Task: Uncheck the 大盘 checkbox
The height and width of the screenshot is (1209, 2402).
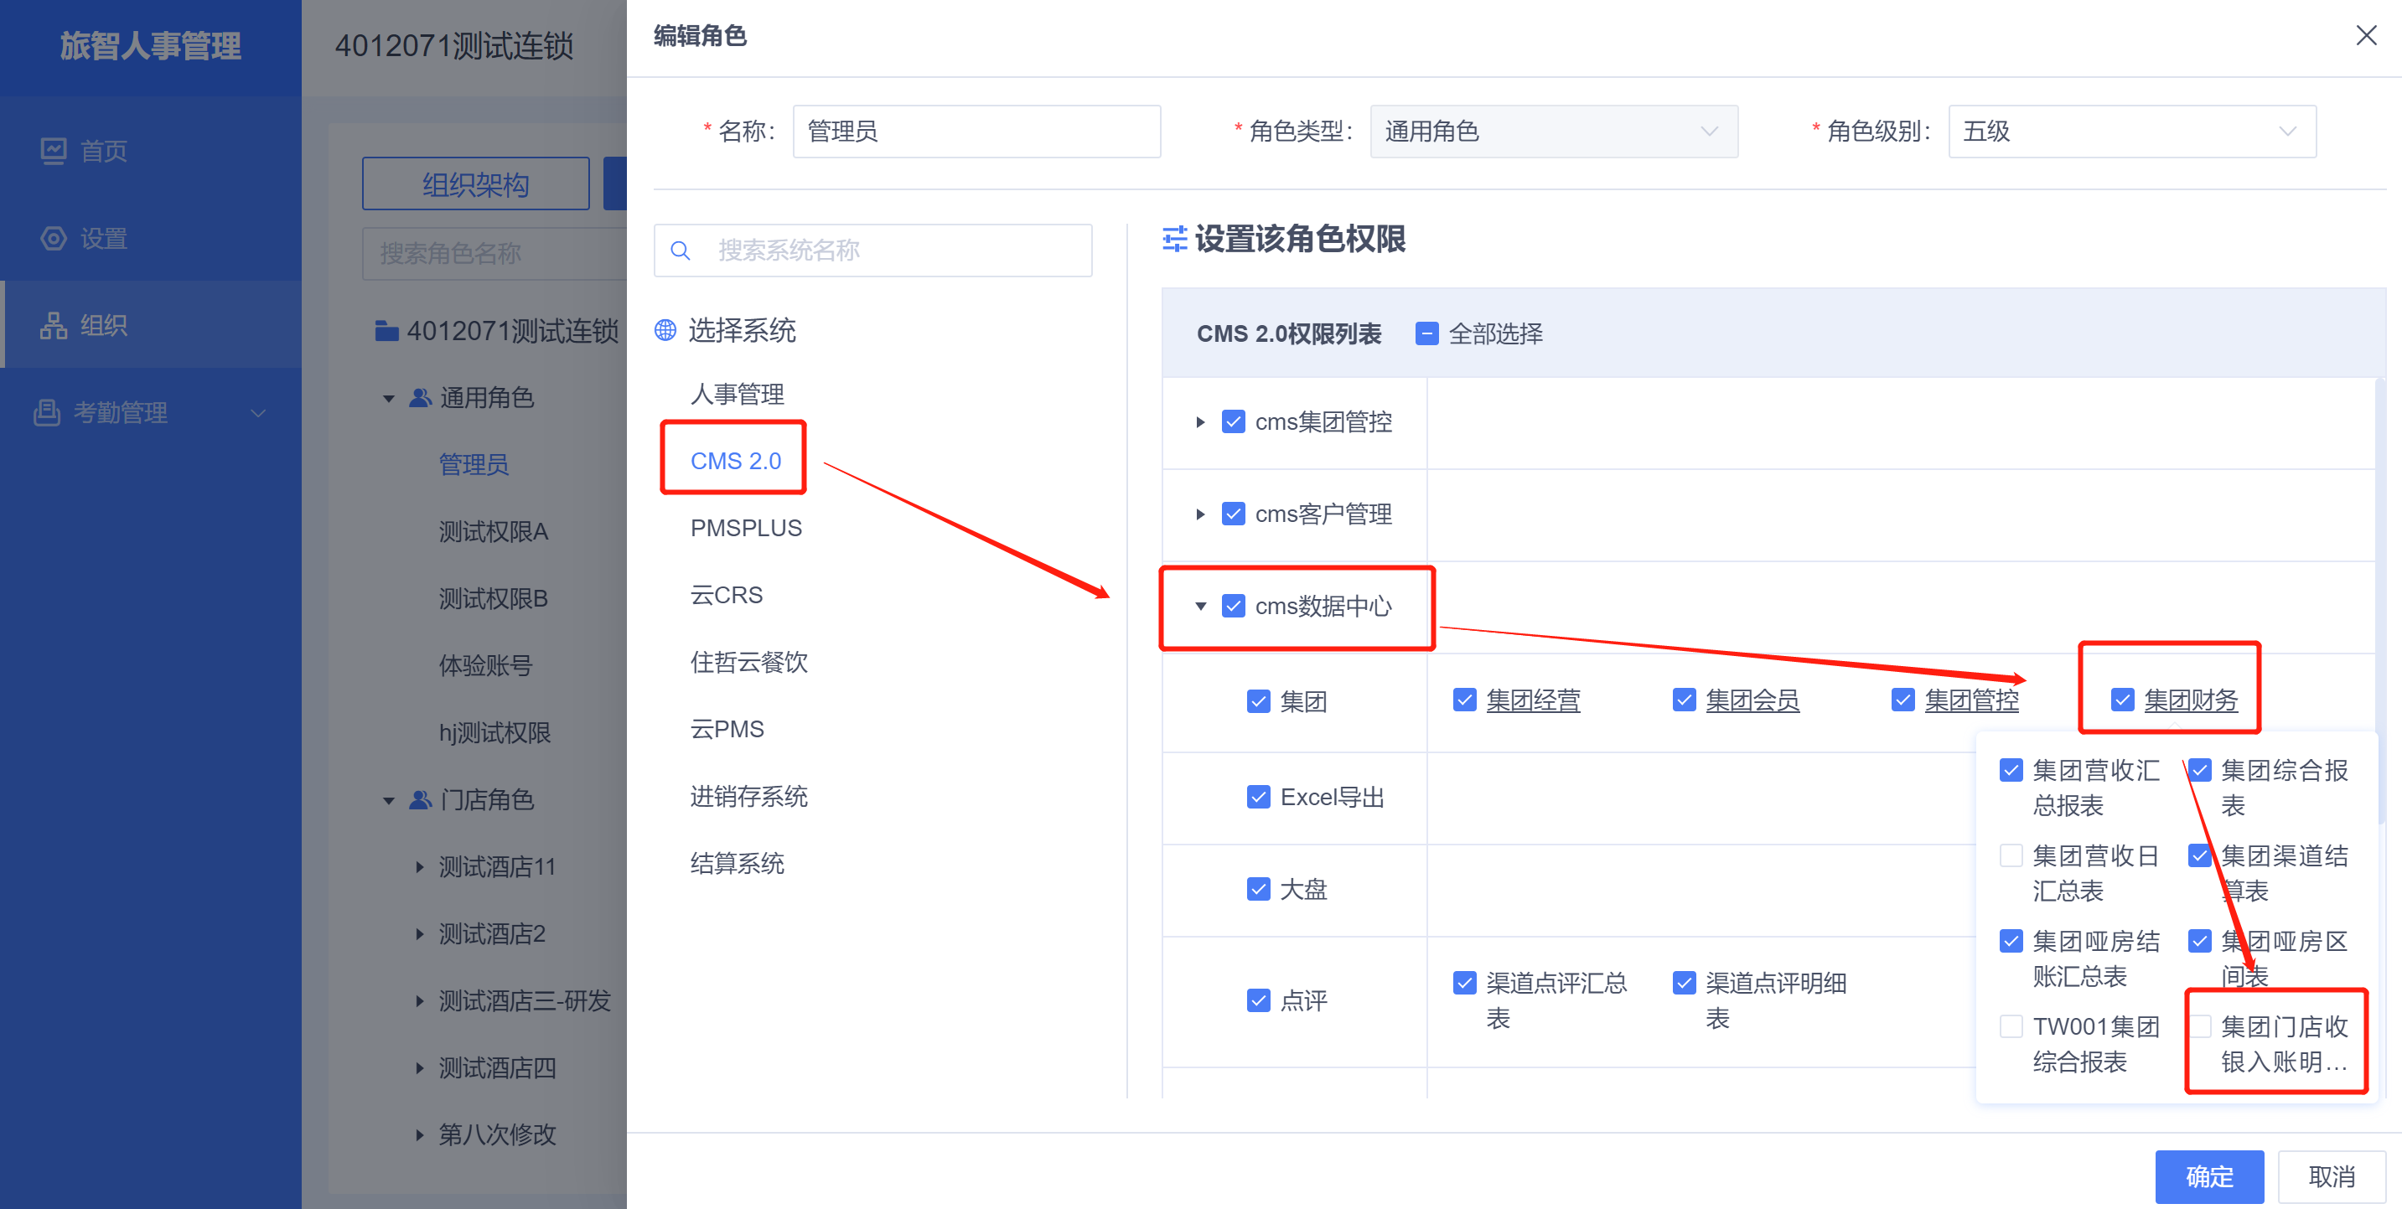Action: (x=1258, y=888)
